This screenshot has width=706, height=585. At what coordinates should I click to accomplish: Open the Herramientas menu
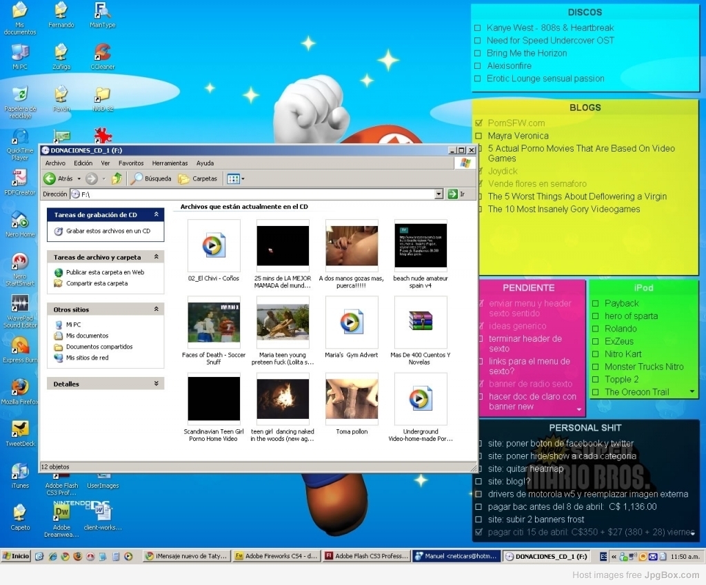tap(170, 163)
